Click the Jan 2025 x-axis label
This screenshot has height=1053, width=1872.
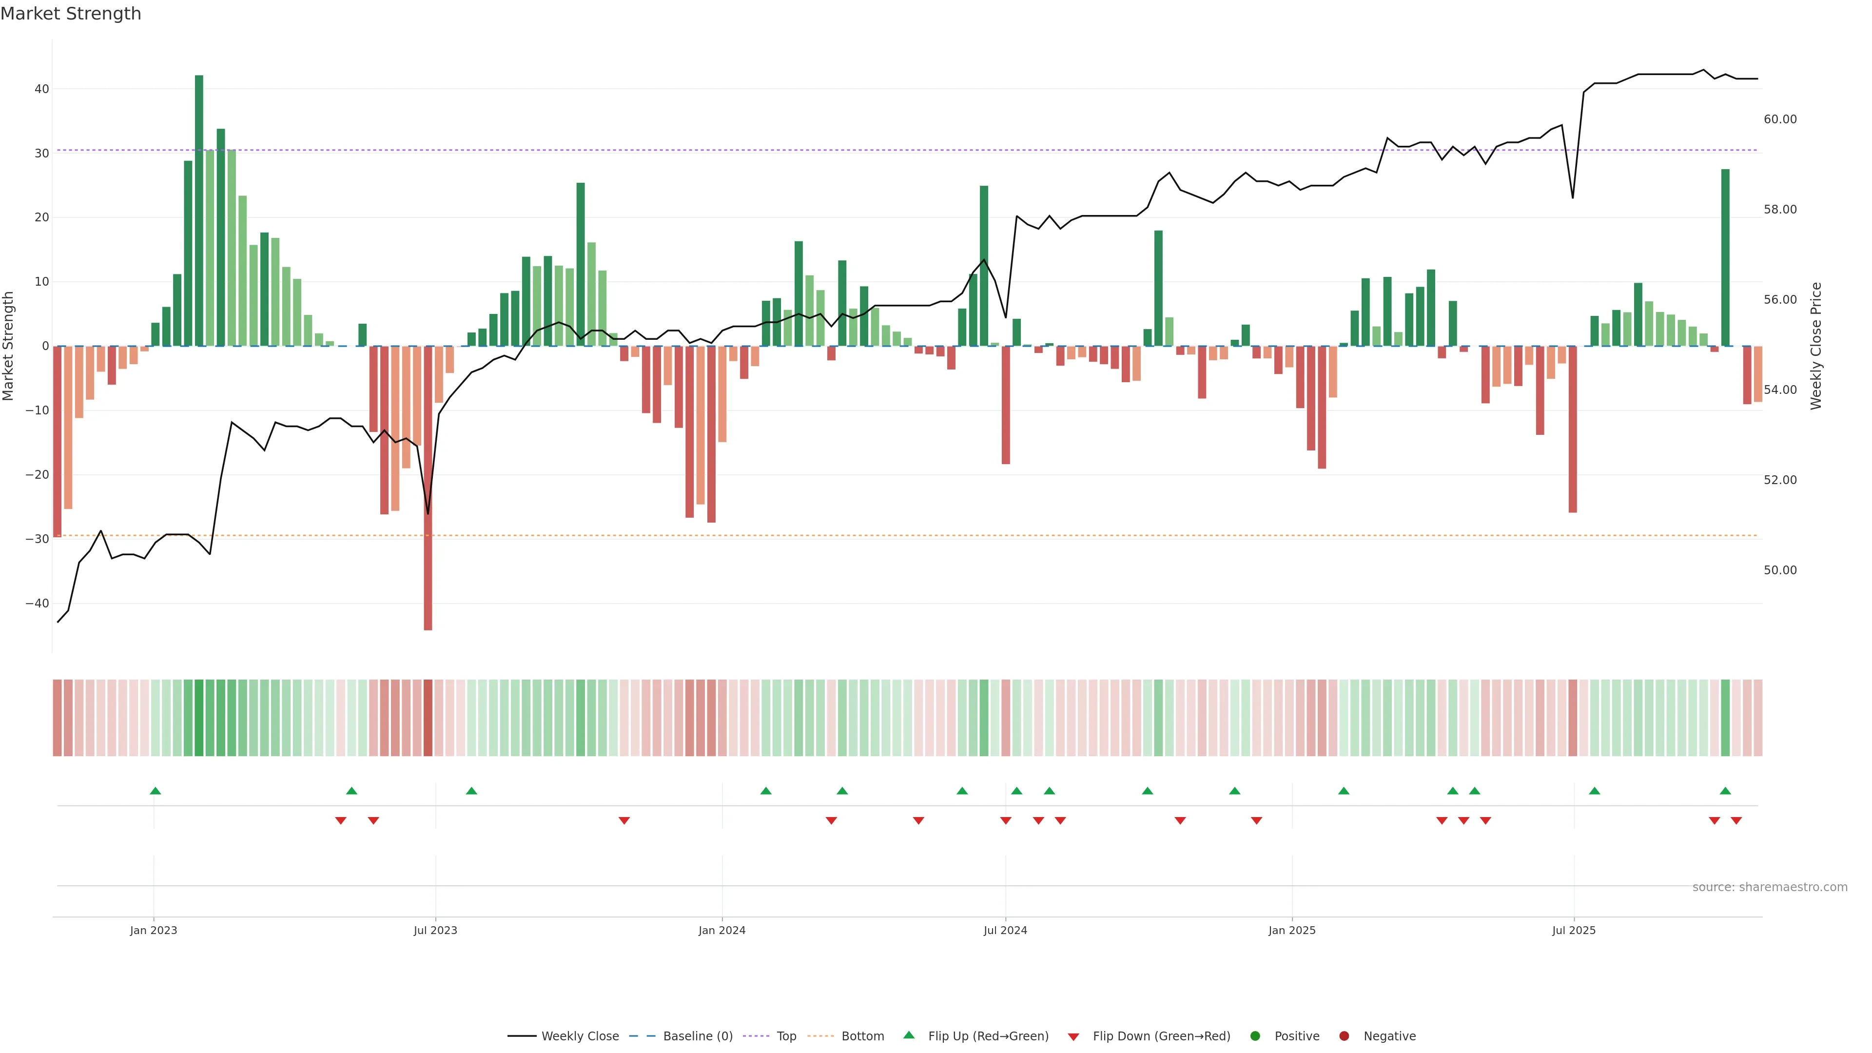[1291, 930]
